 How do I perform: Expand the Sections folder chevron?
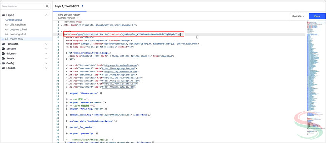pos(46,49)
